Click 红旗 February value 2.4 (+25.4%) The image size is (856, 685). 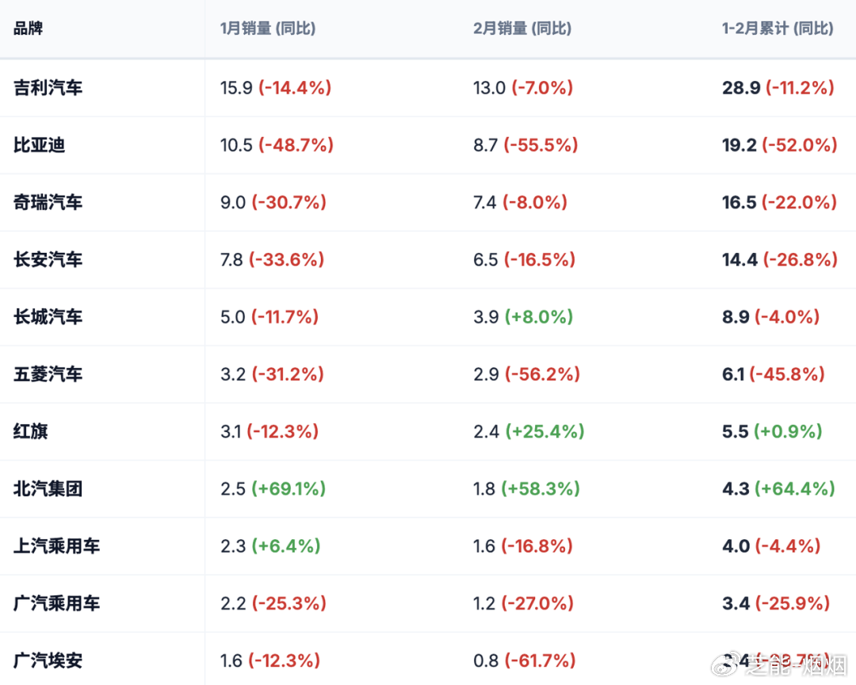[529, 431]
